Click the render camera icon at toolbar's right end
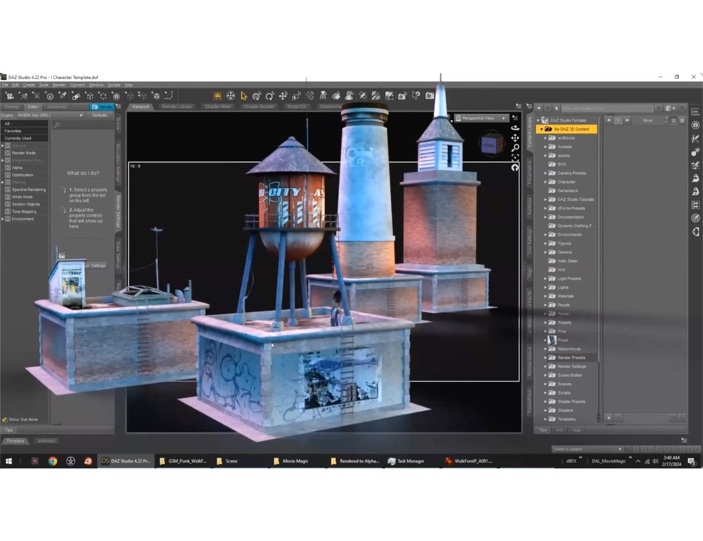Image resolution: width=703 pixels, height=541 pixels. pyautogui.click(x=430, y=96)
